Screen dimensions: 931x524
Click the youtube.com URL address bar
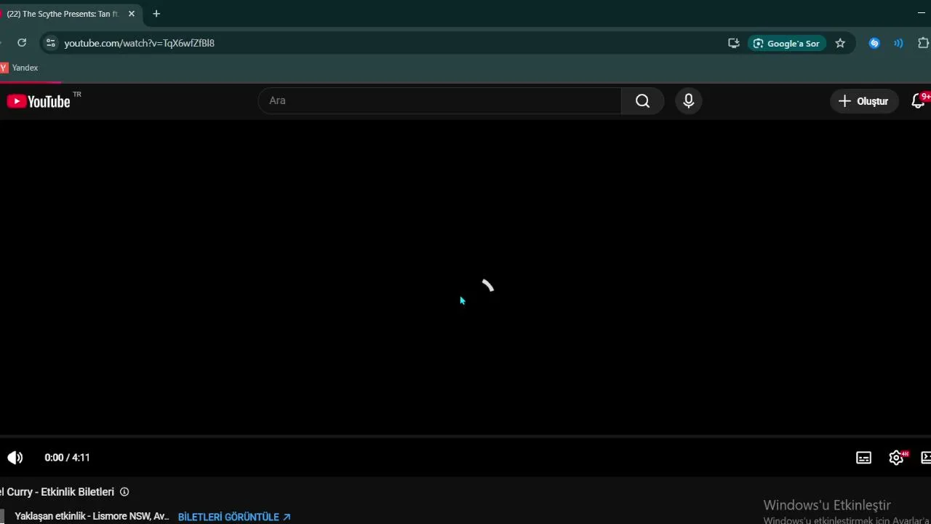click(139, 43)
